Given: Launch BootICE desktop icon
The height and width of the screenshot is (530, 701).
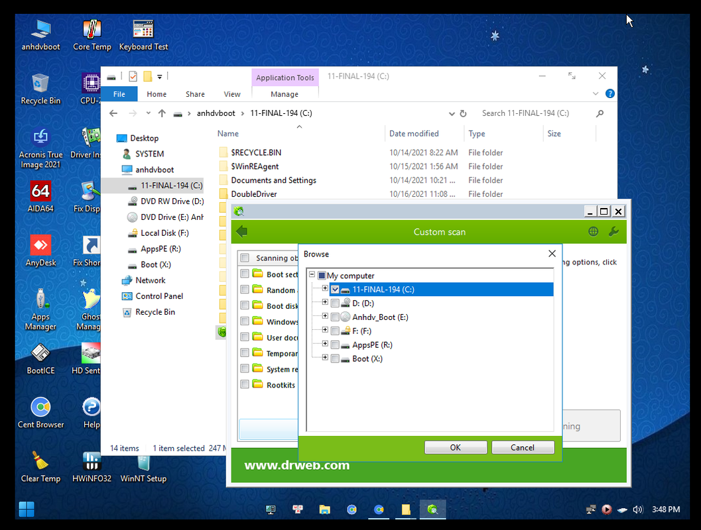Looking at the screenshot, I should coord(40,359).
